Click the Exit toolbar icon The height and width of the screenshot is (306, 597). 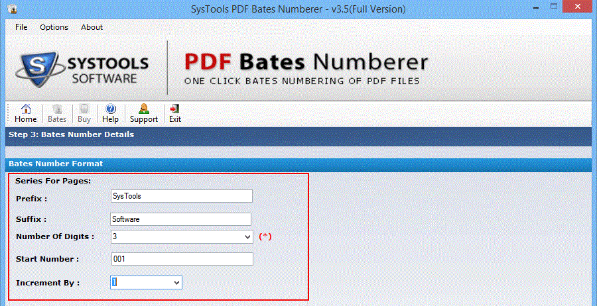[175, 114]
